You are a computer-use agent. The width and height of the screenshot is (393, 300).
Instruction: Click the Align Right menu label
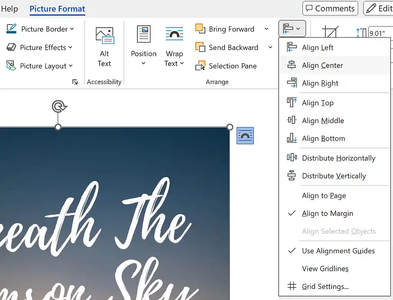[x=320, y=83]
